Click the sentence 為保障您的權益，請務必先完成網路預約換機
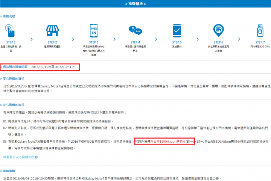The height and width of the screenshot is (181, 271). point(34,112)
